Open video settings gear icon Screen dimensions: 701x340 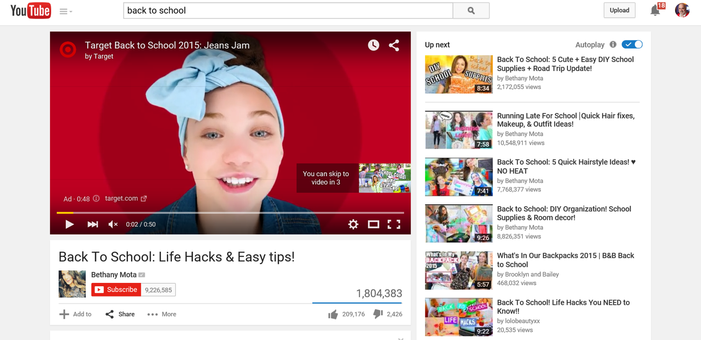tap(353, 224)
